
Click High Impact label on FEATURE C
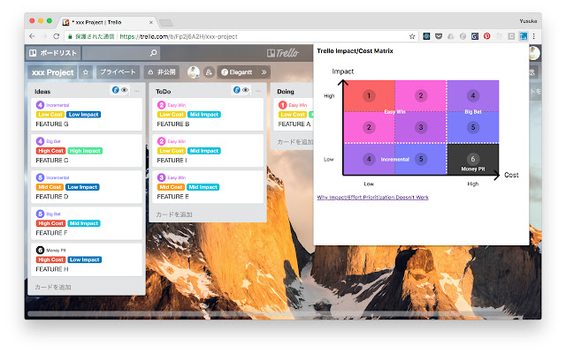[85, 151]
